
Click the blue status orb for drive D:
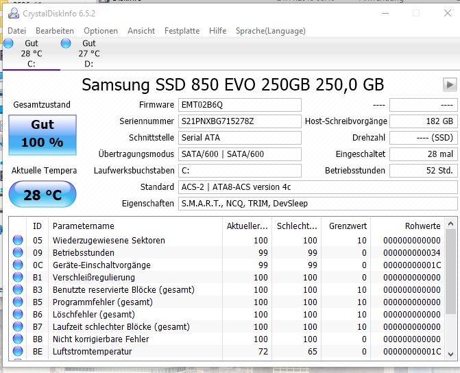click(x=66, y=43)
